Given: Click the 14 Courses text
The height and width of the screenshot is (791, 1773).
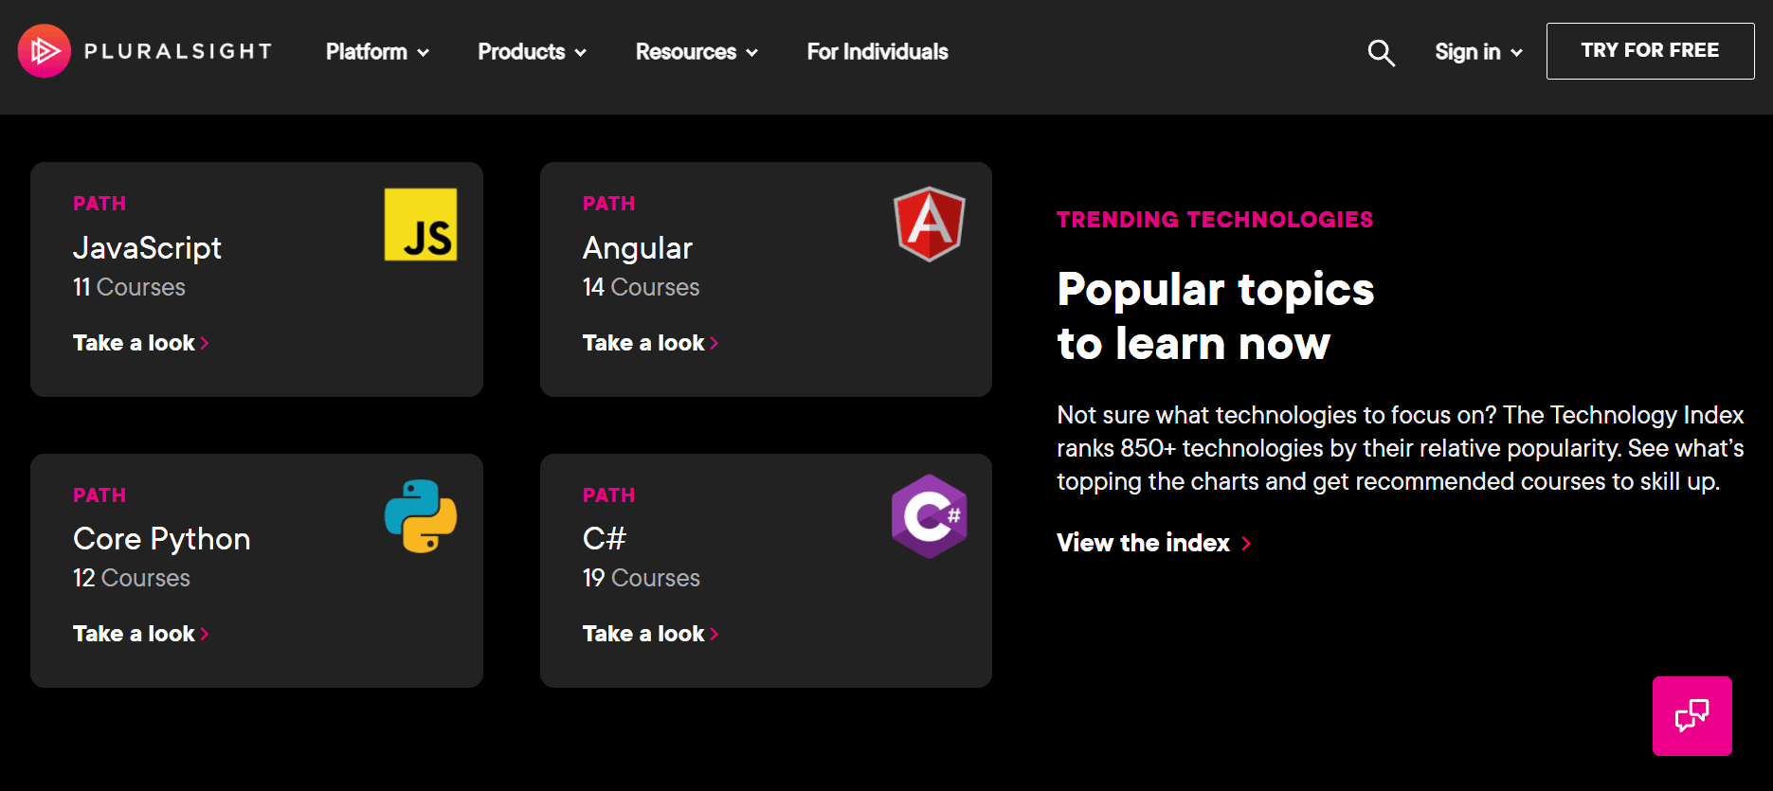Looking at the screenshot, I should tap(641, 287).
